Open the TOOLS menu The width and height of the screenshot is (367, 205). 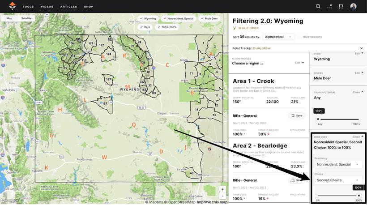click(x=28, y=7)
